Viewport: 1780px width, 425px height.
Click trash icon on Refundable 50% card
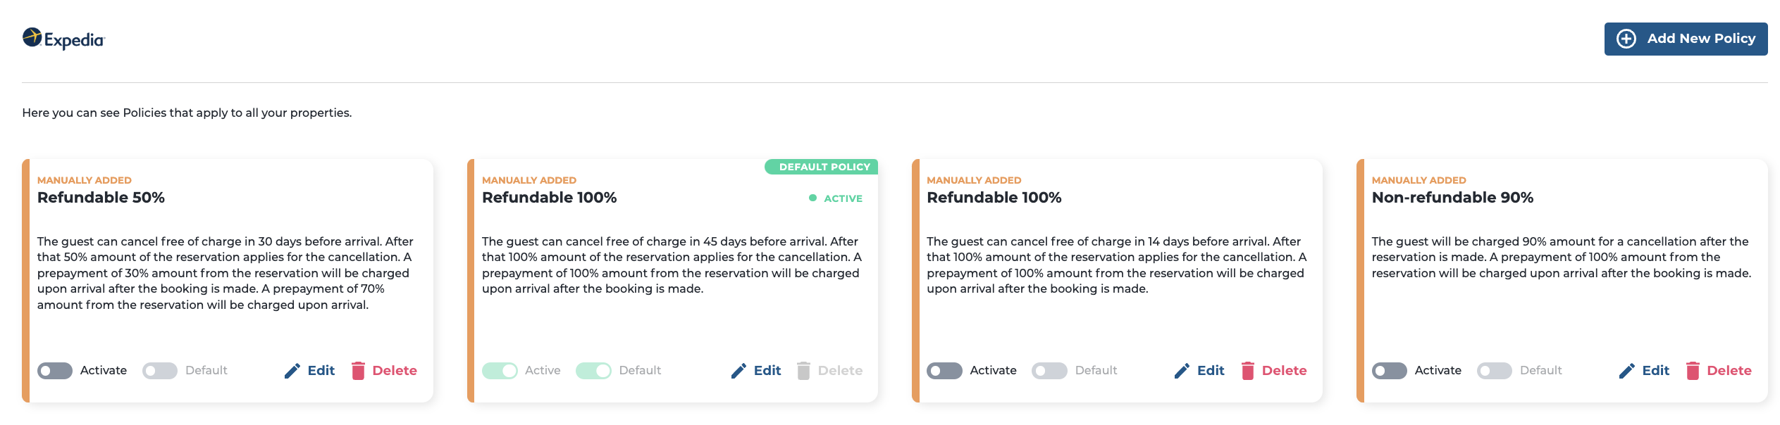click(x=358, y=371)
